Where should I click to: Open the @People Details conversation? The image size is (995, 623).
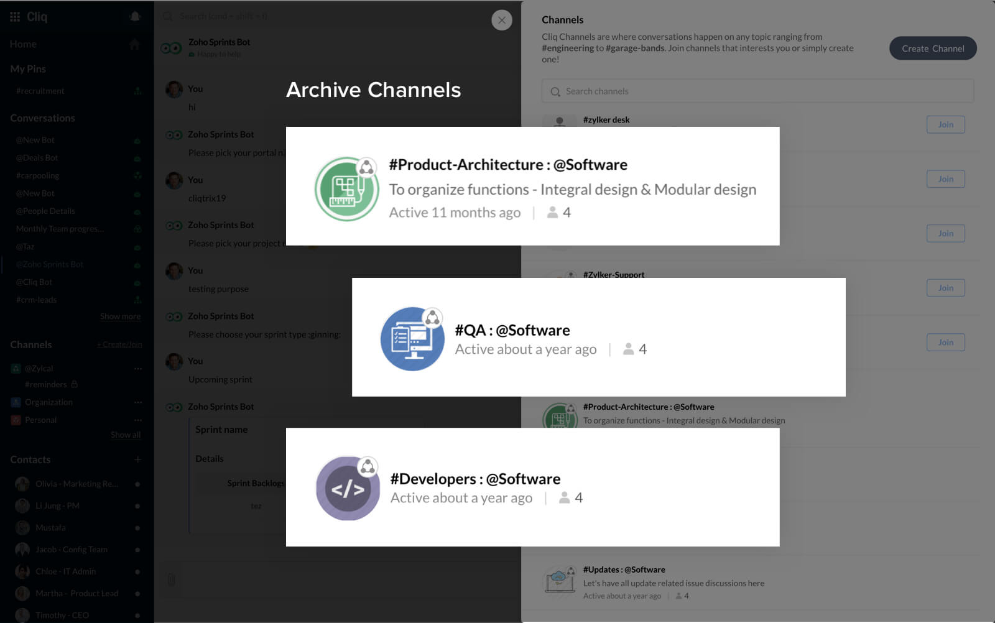45,211
